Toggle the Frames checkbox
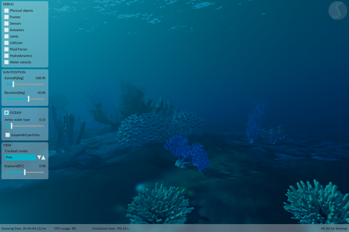The width and height of the screenshot is (349, 232). (6, 17)
